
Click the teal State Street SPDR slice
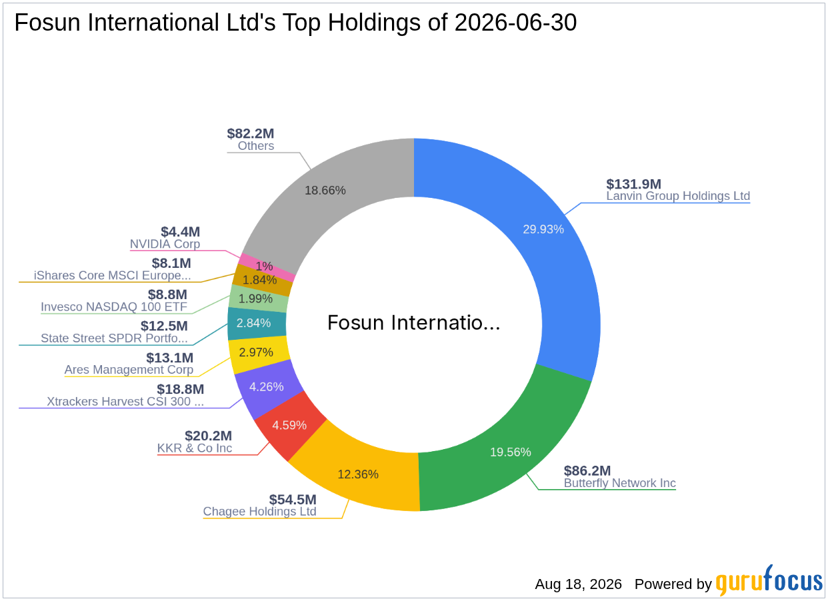click(x=256, y=323)
